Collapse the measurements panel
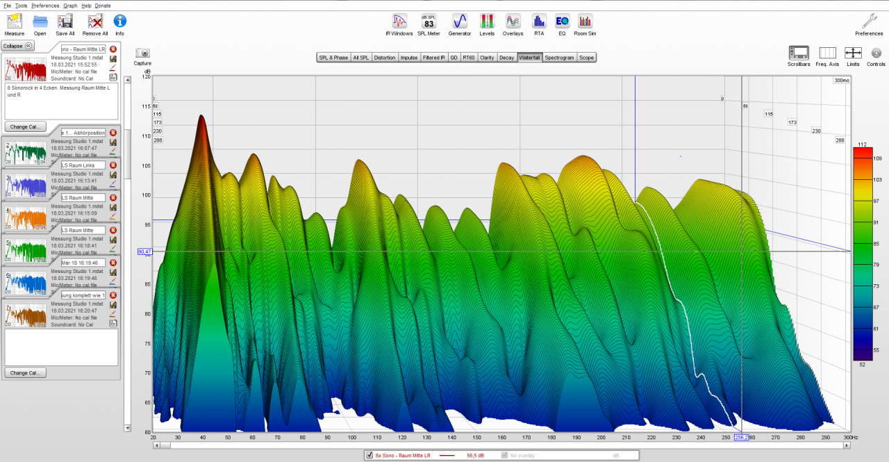Viewport: 889px width, 462px height. [x=17, y=46]
